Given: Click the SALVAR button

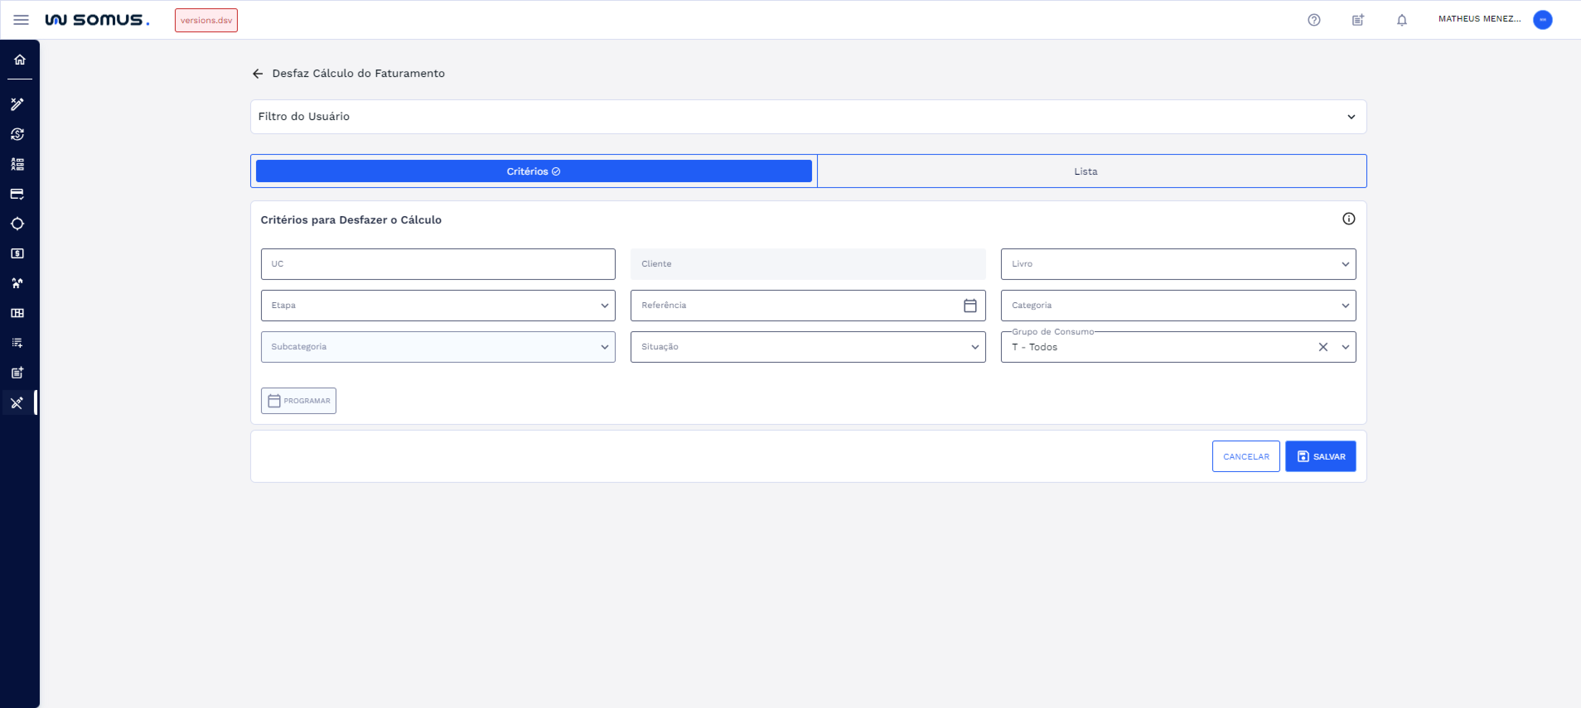Looking at the screenshot, I should (1320, 456).
